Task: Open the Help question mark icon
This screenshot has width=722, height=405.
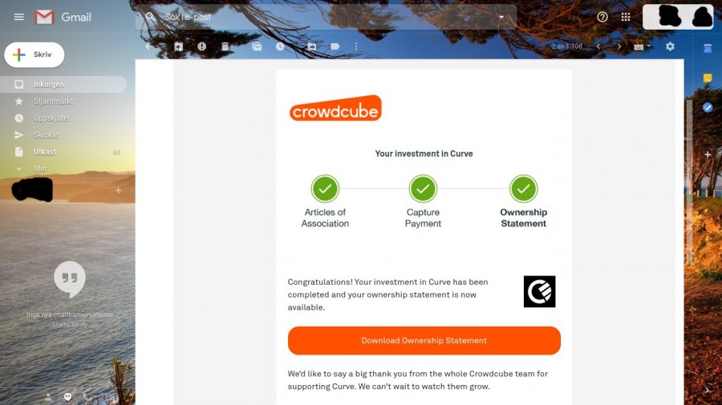Action: point(602,17)
